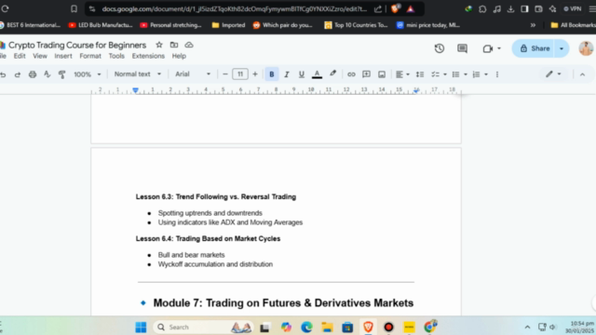Viewport: 596px width, 335px height.
Task: Adjust line and paragraph spacing
Action: tap(420, 74)
